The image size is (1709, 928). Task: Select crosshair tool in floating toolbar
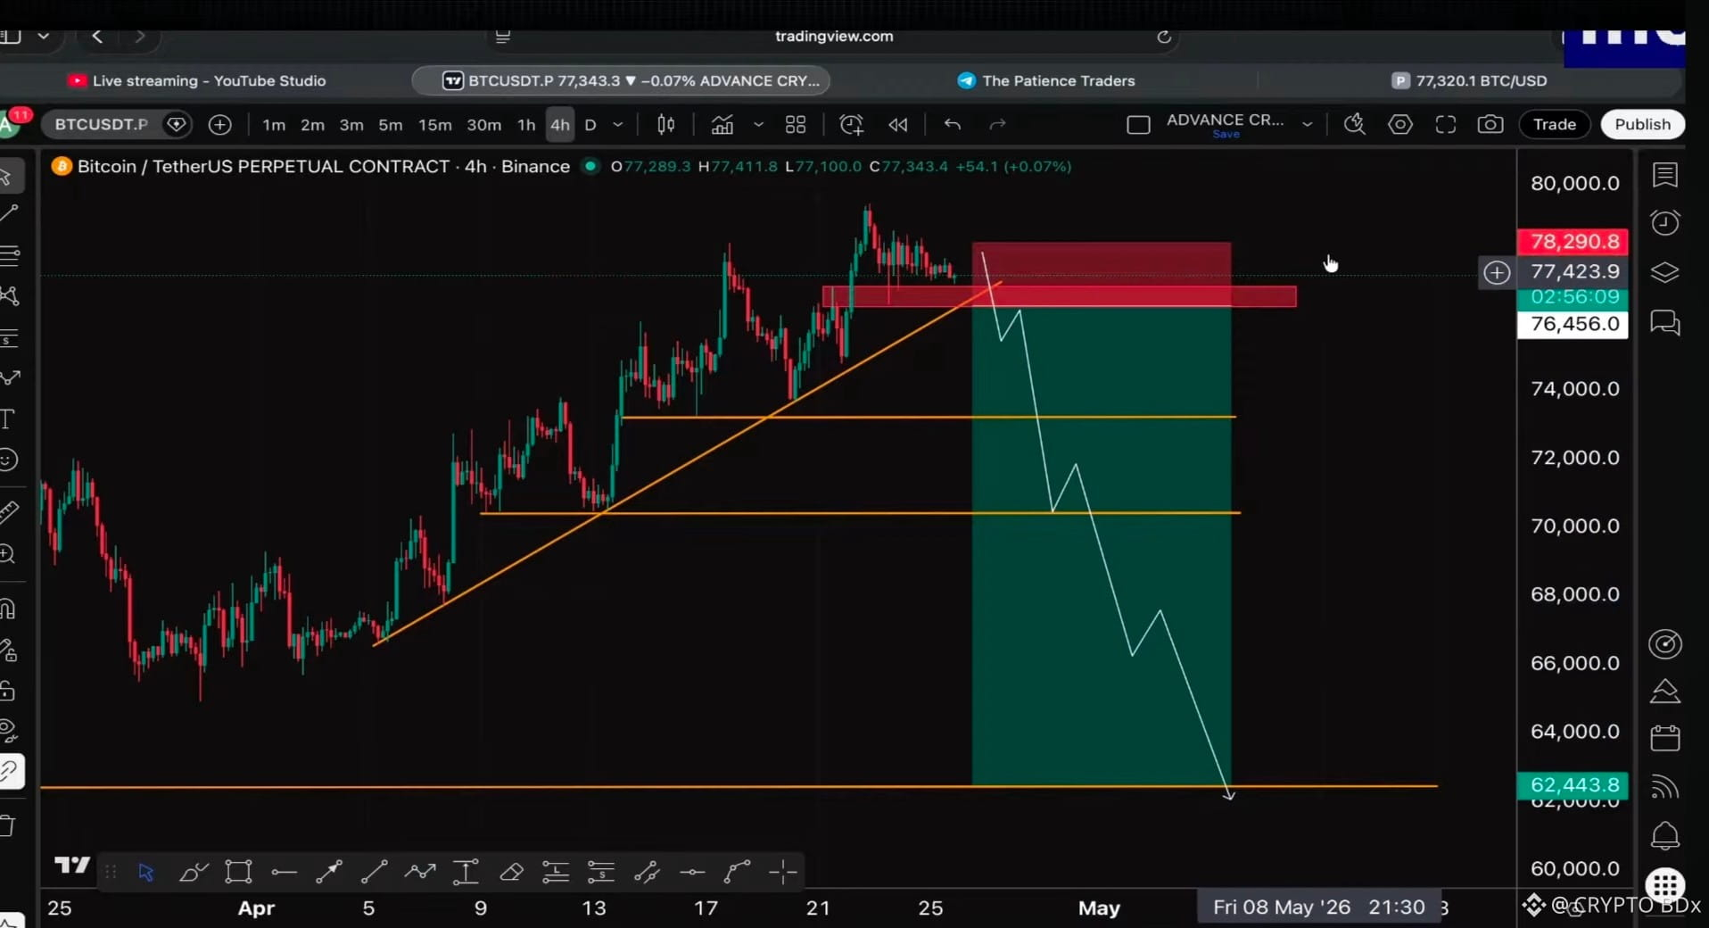[782, 872]
